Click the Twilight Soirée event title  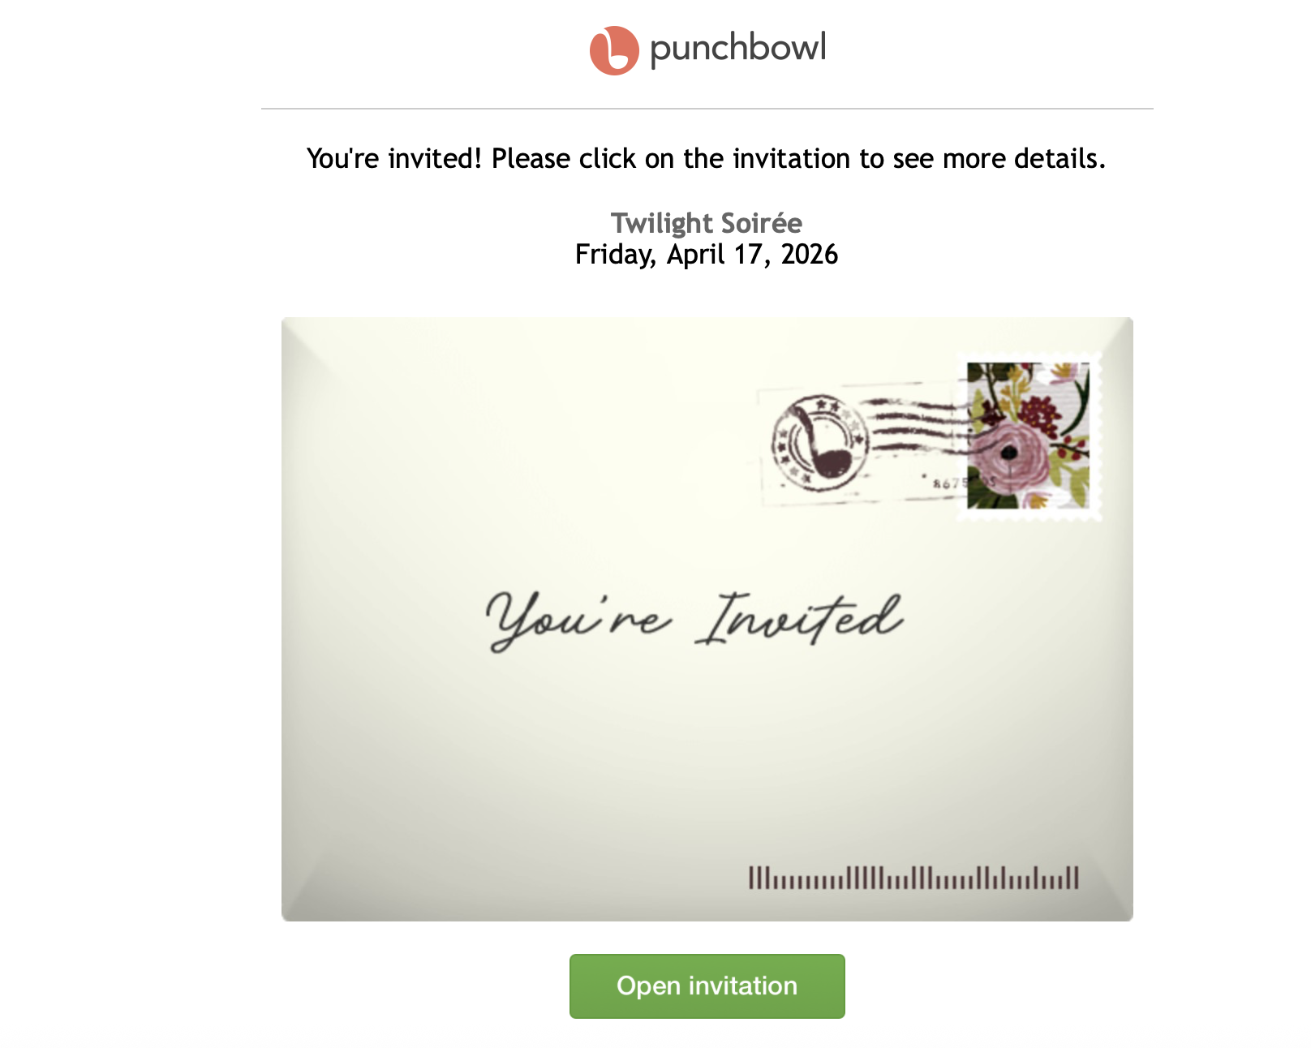click(706, 223)
